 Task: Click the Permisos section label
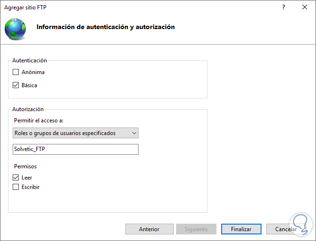coord(25,166)
